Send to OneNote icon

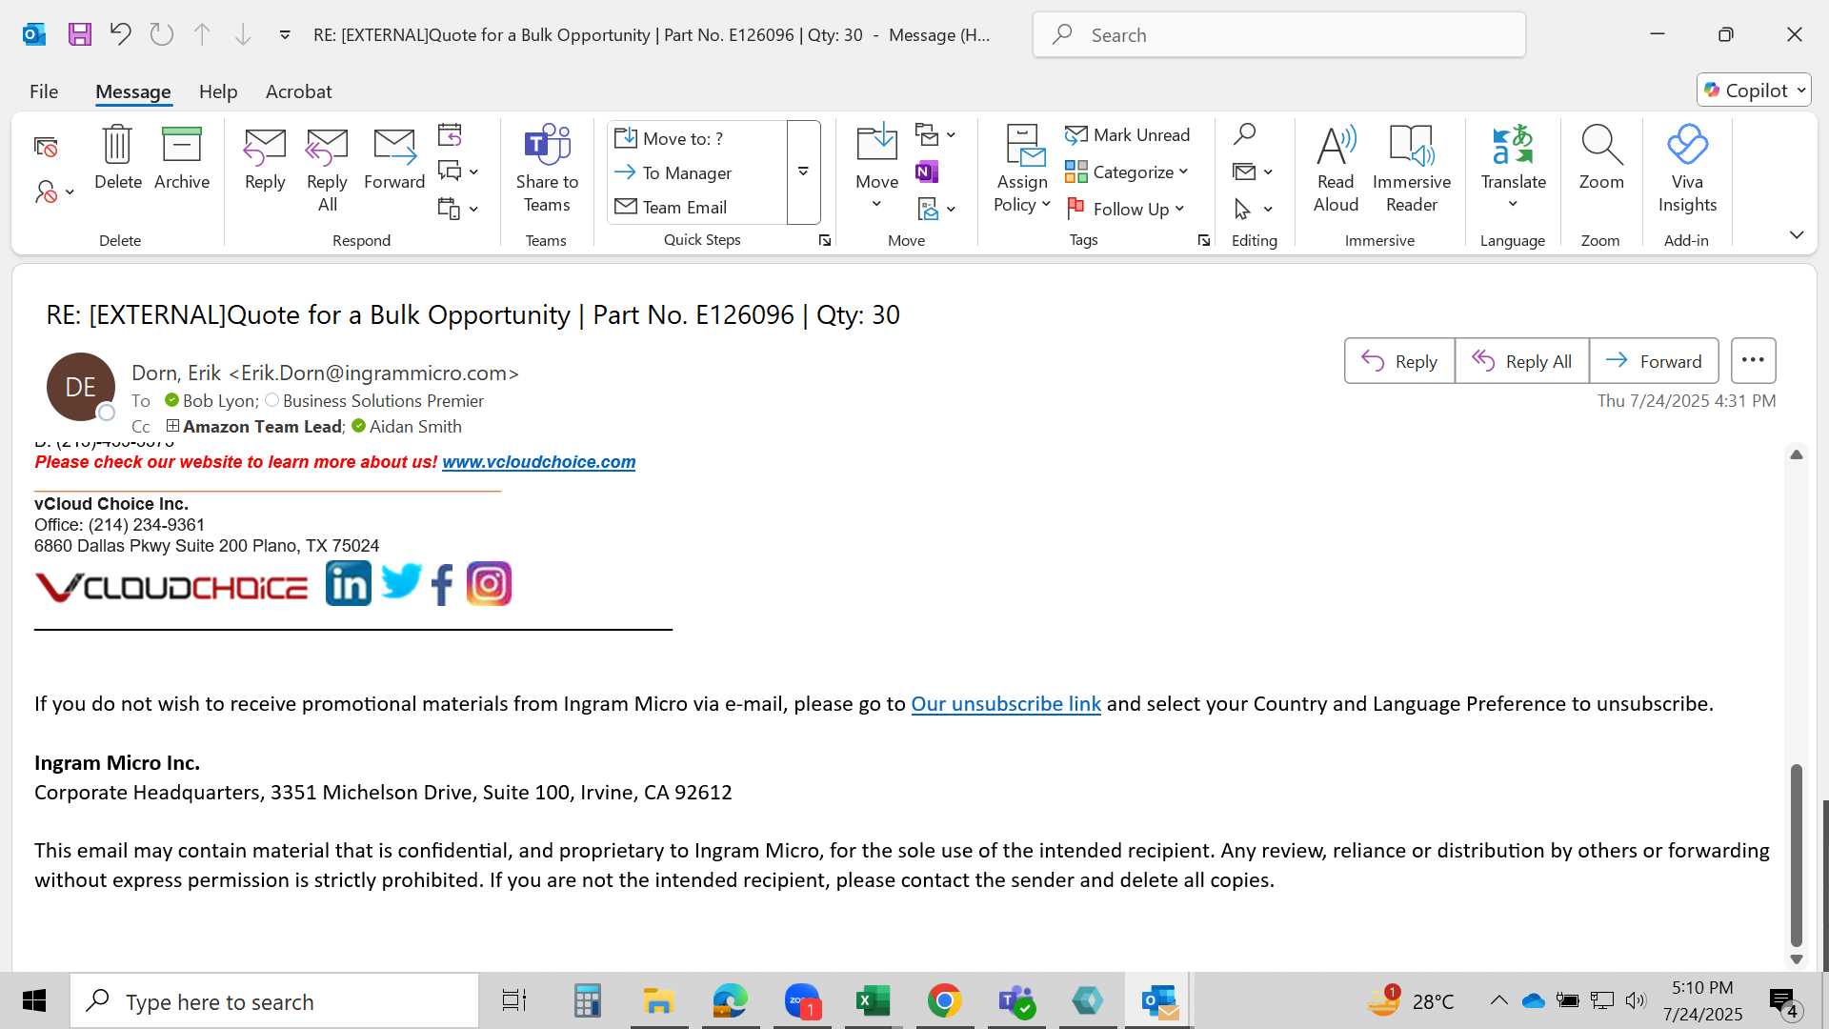coord(927,171)
